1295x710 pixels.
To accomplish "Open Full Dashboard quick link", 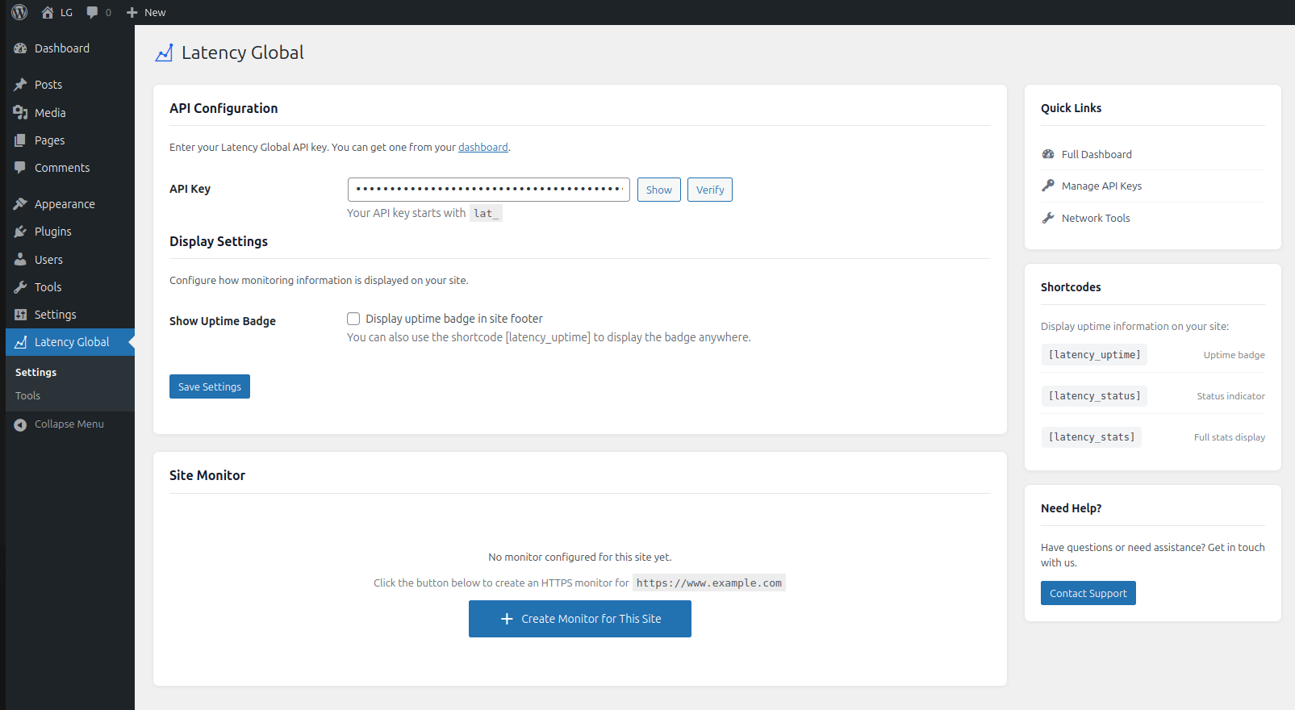I will click(1097, 154).
